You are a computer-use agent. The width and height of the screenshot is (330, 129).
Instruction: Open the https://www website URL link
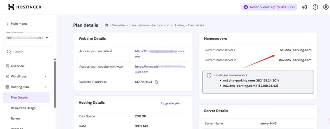pyautogui.click(x=160, y=69)
